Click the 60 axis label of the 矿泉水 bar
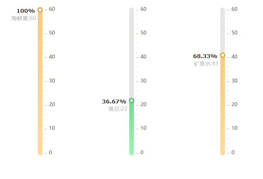Viewport: 263px width, 179px height. (x=234, y=9)
